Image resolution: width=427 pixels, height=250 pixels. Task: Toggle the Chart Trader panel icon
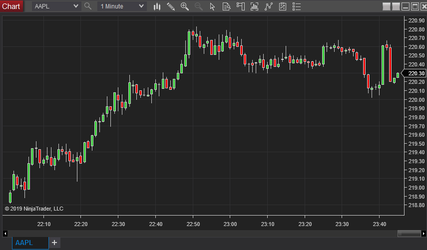(x=240, y=6)
